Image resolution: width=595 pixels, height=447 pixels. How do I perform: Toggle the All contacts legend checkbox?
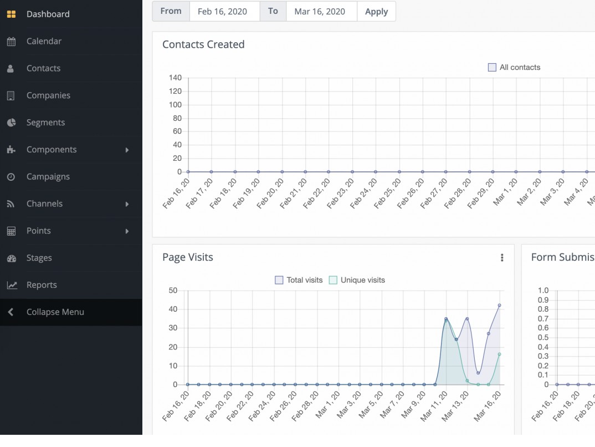(x=491, y=67)
